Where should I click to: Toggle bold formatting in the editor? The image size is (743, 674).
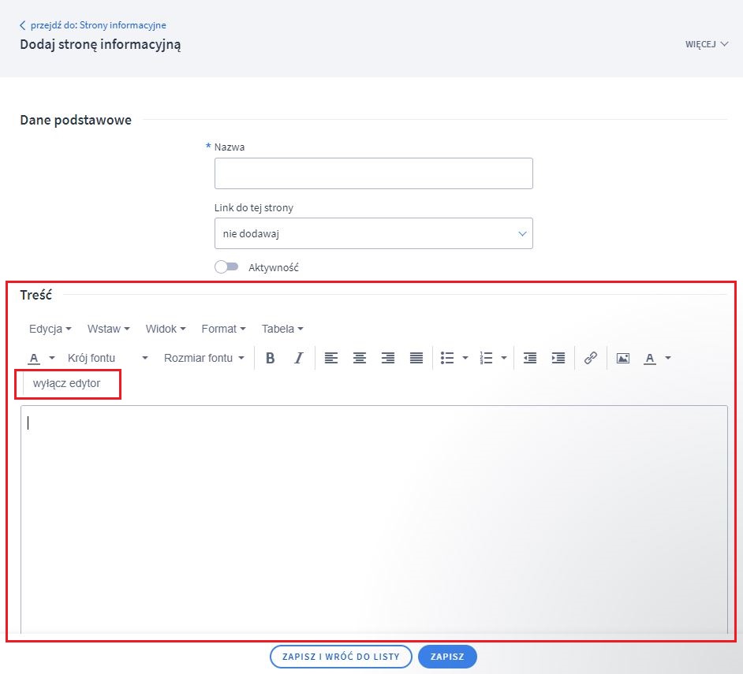click(x=271, y=358)
